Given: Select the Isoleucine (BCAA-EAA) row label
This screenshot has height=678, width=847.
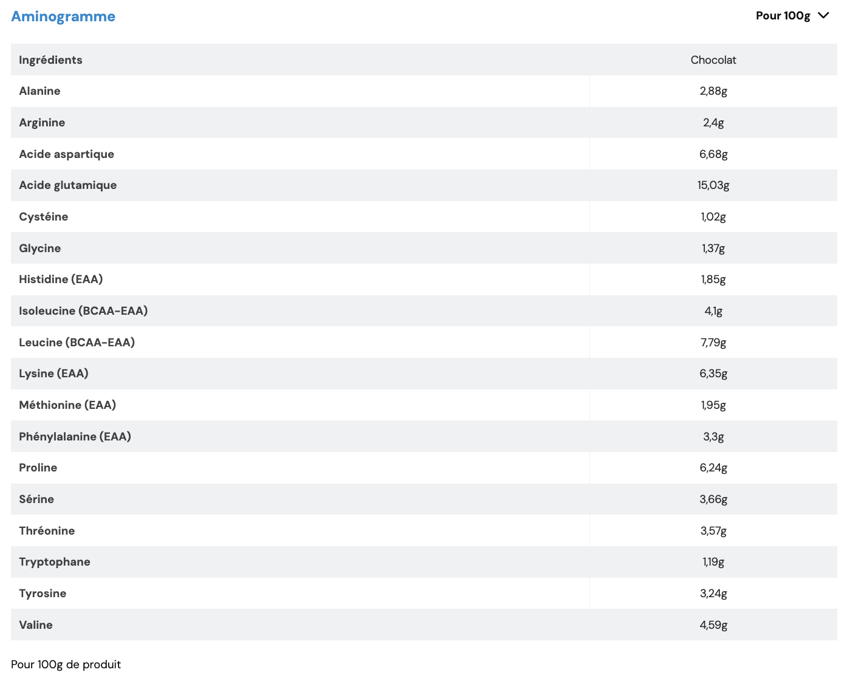Looking at the screenshot, I should [x=83, y=311].
